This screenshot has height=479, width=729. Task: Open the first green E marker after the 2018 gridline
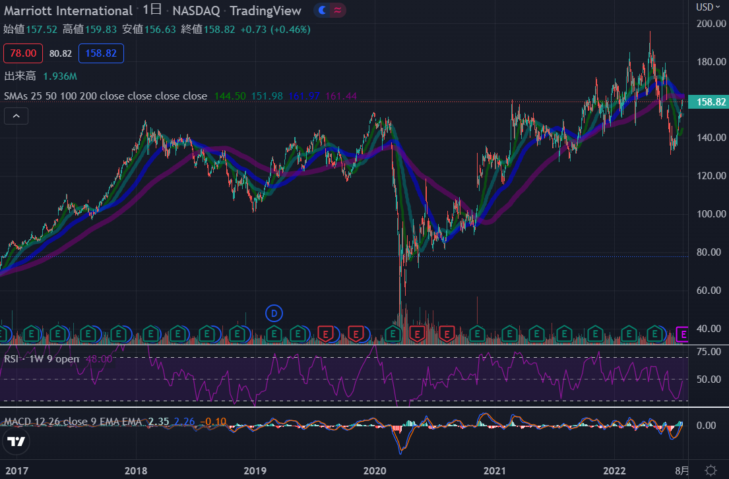(150, 334)
